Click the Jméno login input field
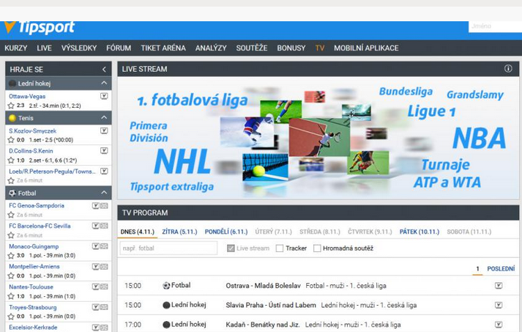522x332 pixels. [495, 26]
